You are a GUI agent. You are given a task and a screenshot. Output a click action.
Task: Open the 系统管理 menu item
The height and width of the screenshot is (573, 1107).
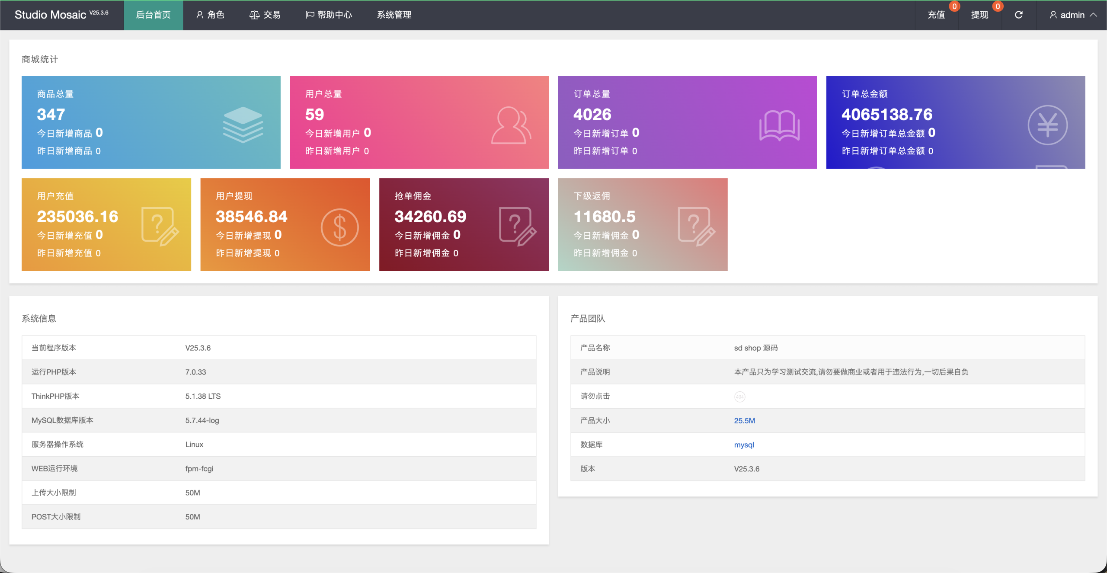coord(394,15)
